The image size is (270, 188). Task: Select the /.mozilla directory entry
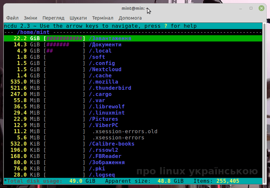tap(133, 82)
